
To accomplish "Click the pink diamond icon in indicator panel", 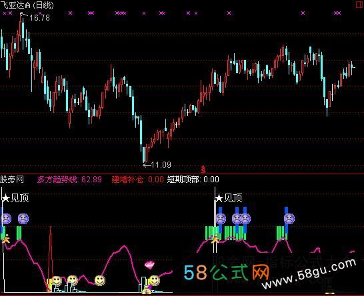I will (x=149, y=265).
